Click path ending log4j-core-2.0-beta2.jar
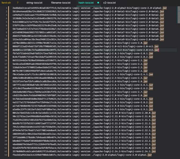This screenshot has width=180, height=159. pyautogui.click(x=128, y=15)
